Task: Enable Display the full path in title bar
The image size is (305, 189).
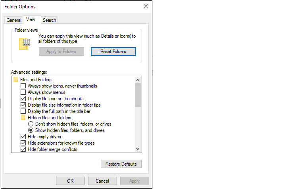Action: (x=23, y=111)
